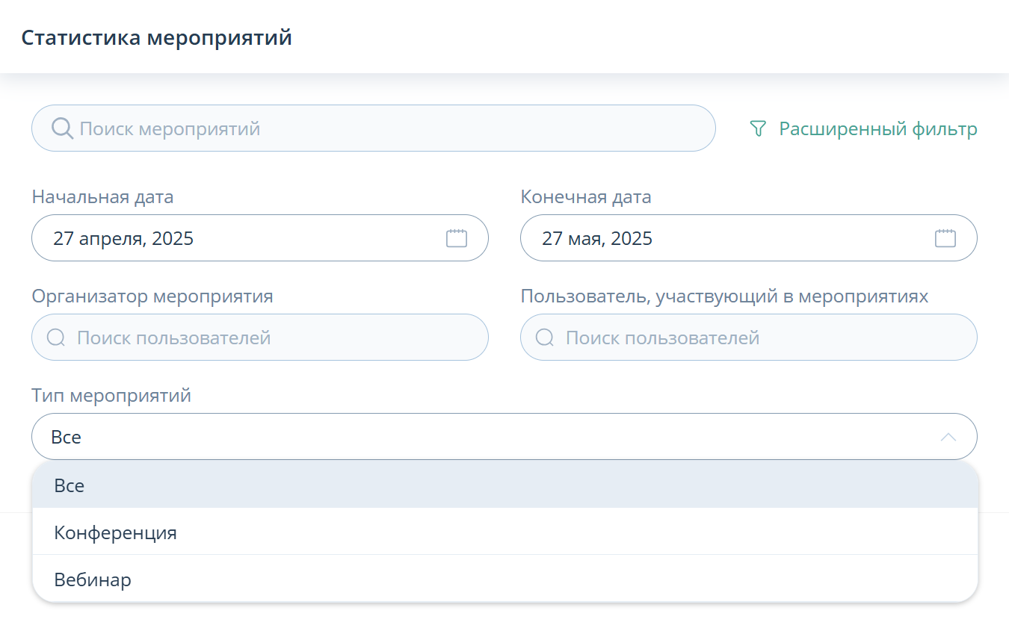Click the Статистика мероприятий heading
Viewport: 1009px width, 634px height.
(157, 36)
